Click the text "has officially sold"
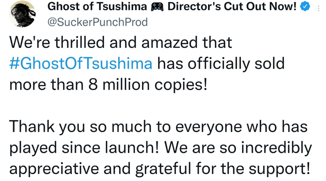This screenshot has width=326, height=181. [221, 64]
